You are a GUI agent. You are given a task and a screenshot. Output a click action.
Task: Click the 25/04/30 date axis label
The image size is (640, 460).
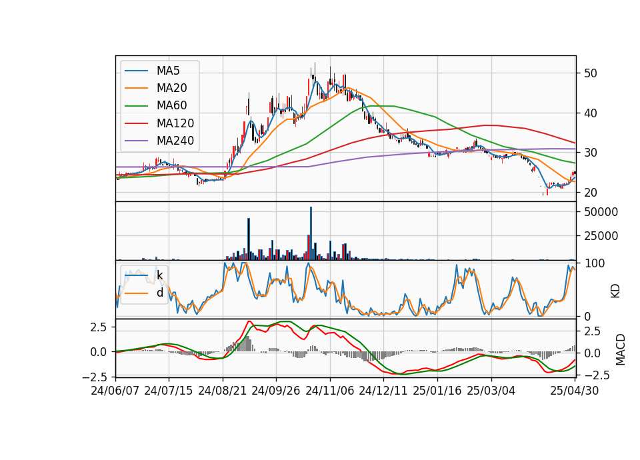click(575, 391)
